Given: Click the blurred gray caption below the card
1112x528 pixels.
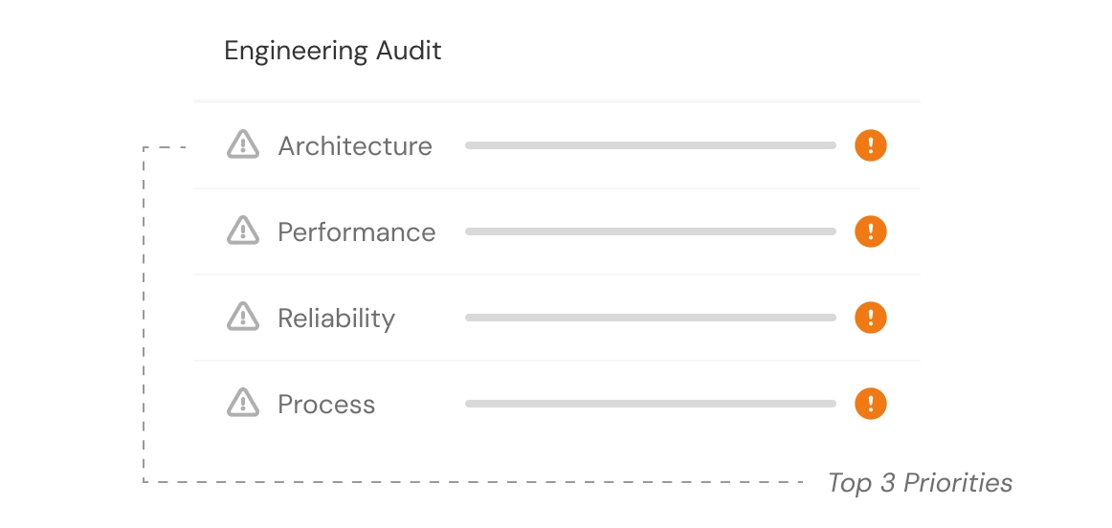Looking at the screenshot, I should click(x=921, y=484).
